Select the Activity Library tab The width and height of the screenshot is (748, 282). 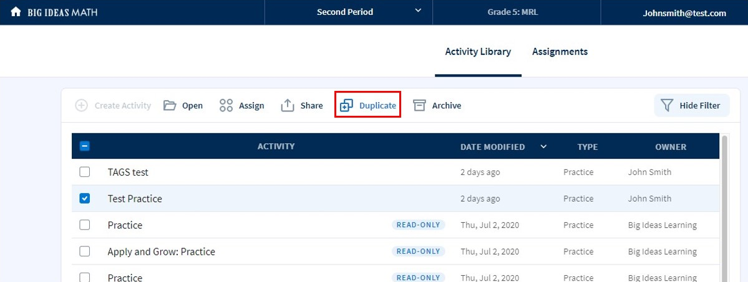click(478, 52)
